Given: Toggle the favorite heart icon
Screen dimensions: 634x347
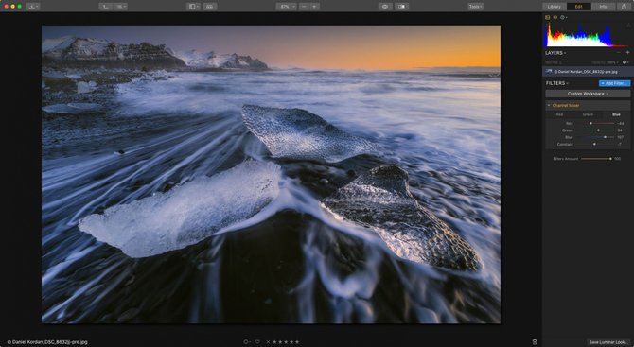Looking at the screenshot, I should [x=257, y=342].
